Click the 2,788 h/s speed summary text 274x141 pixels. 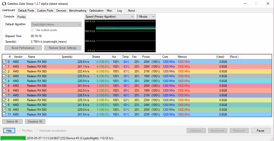pyautogui.click(x=49, y=42)
